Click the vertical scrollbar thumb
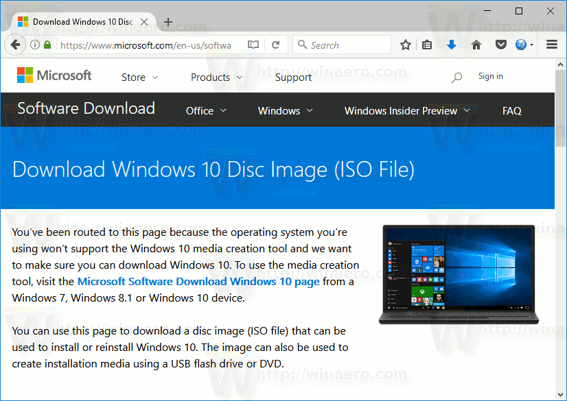The height and width of the screenshot is (401, 567). click(561, 108)
